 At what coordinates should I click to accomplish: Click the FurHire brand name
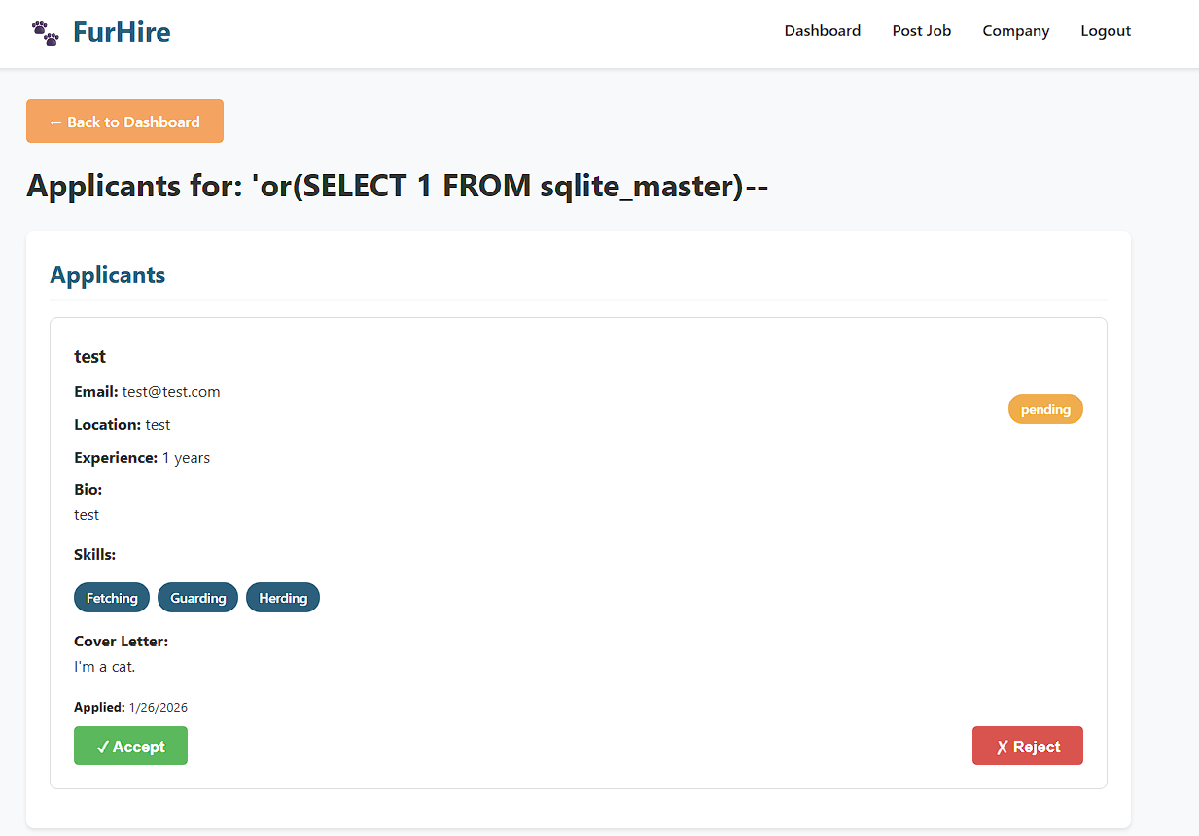pyautogui.click(x=122, y=33)
